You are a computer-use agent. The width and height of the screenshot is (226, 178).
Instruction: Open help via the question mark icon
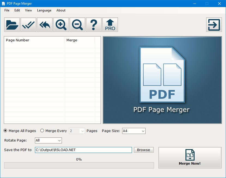(94, 24)
